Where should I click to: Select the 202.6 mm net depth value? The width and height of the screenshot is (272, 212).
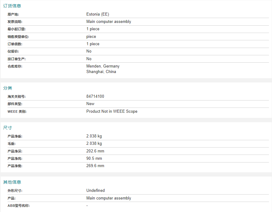point(95,151)
